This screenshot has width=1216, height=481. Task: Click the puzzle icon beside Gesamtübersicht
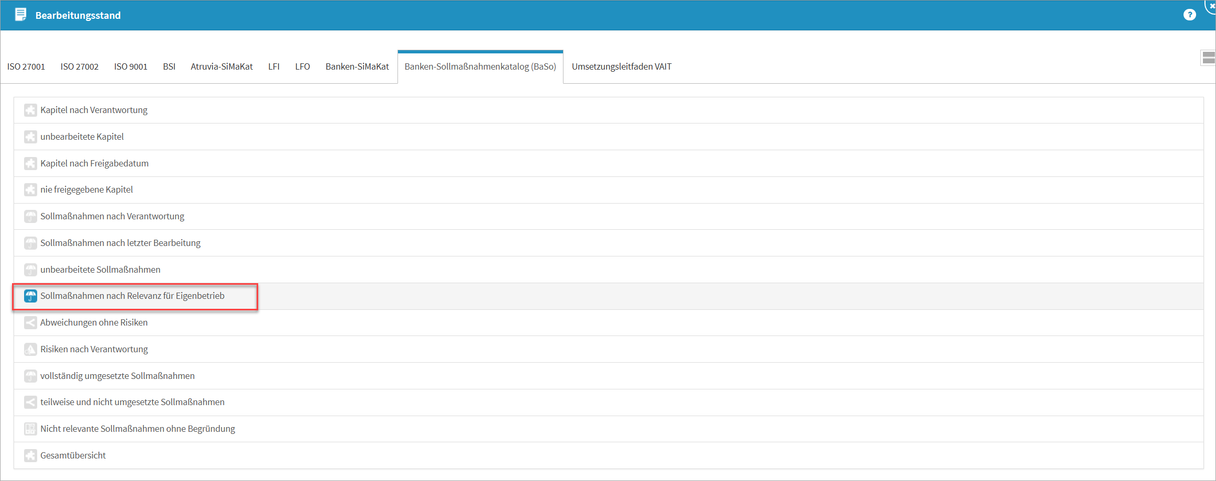coord(30,456)
